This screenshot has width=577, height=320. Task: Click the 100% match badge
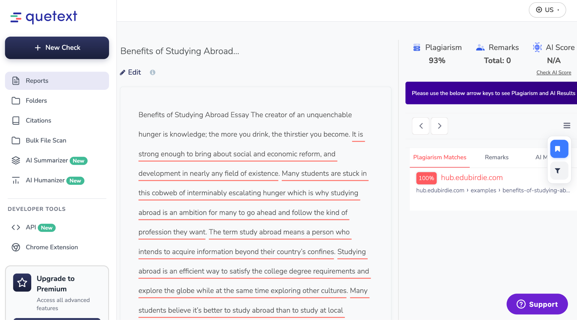426,178
